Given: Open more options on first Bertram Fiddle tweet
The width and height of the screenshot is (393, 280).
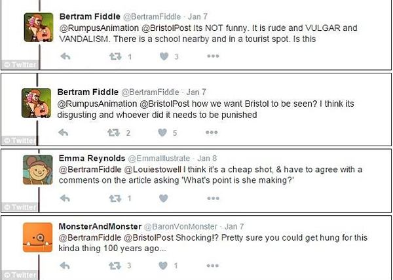Looking at the screenshot, I should coord(213,56).
